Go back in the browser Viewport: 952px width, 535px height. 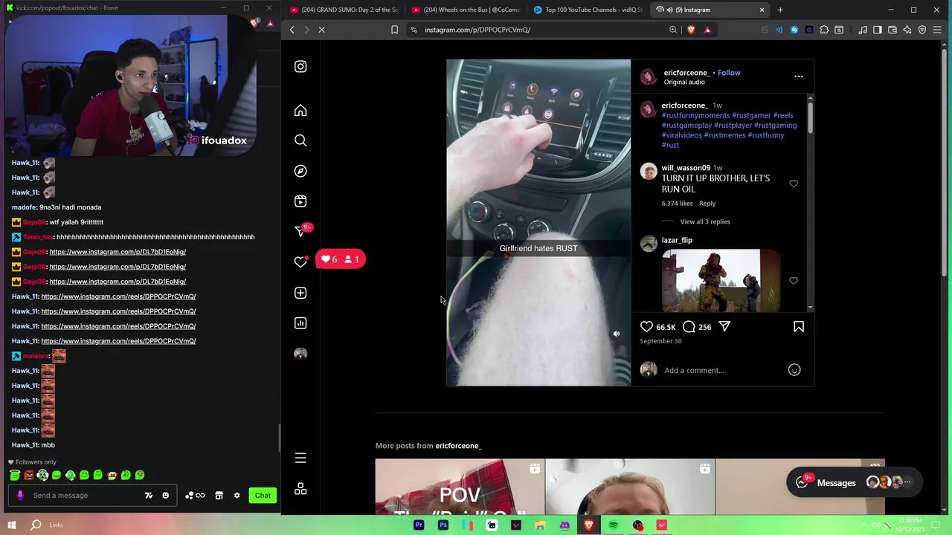tap(292, 30)
